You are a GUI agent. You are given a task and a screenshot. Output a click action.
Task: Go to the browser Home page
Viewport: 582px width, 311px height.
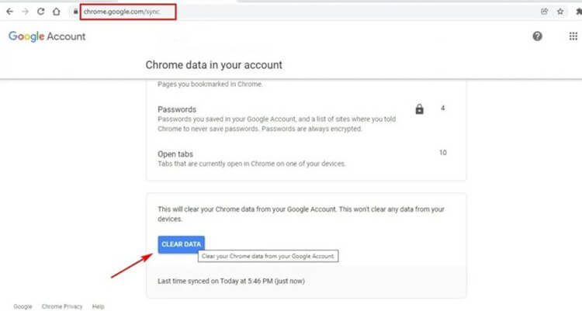point(56,12)
